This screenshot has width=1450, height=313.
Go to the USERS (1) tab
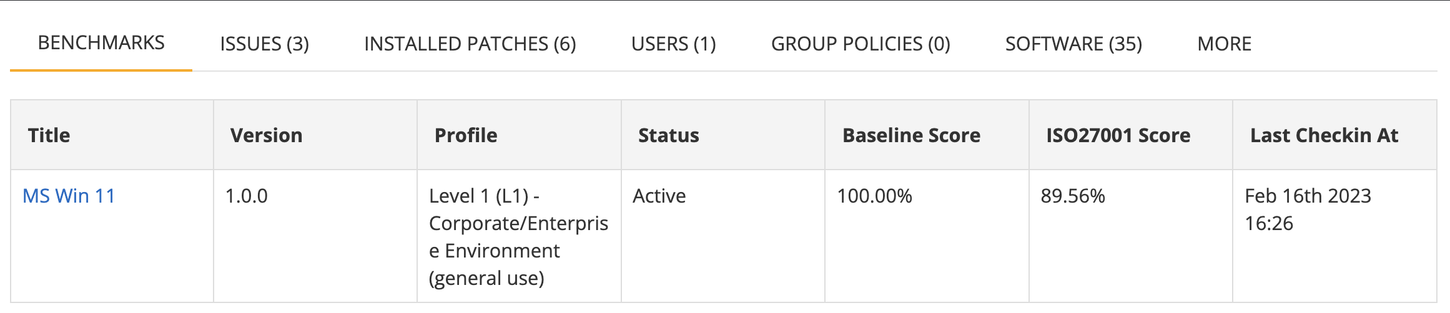tap(673, 44)
